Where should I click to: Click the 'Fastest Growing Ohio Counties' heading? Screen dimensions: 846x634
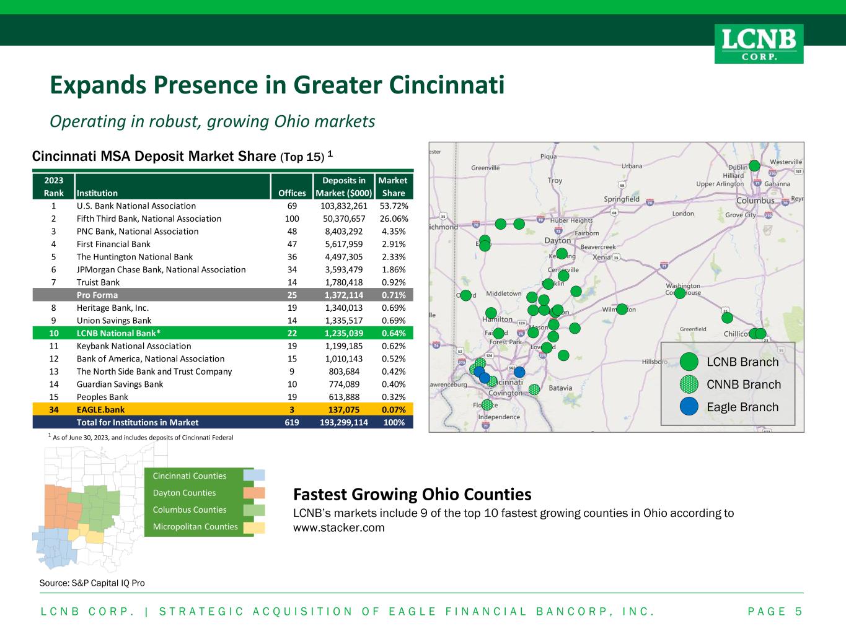pyautogui.click(x=412, y=495)
